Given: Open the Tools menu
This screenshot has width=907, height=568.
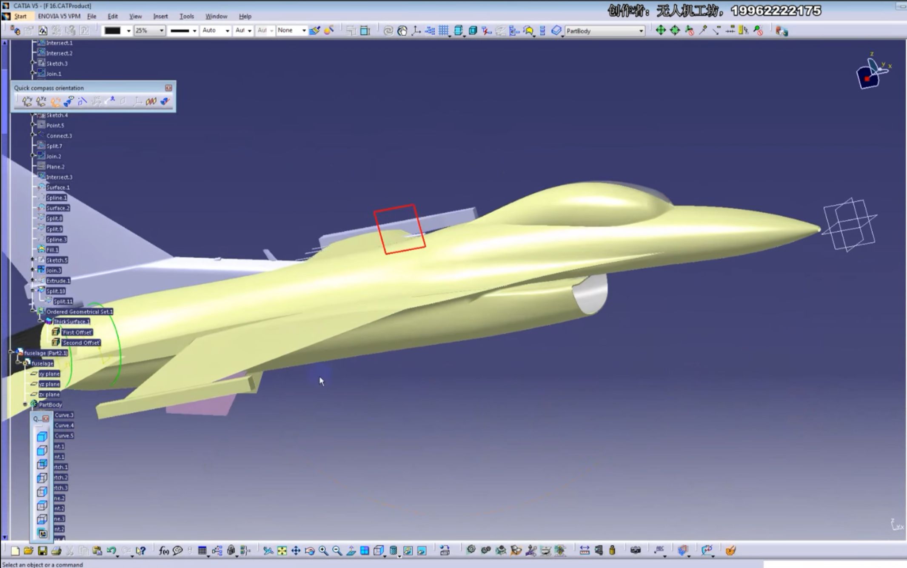Looking at the screenshot, I should coord(186,16).
